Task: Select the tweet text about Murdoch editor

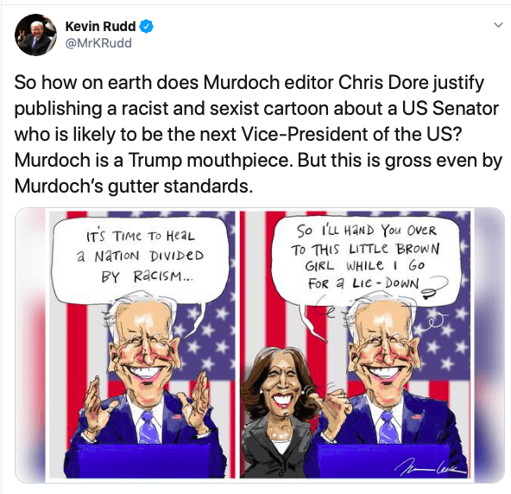Action: pyautogui.click(x=257, y=134)
